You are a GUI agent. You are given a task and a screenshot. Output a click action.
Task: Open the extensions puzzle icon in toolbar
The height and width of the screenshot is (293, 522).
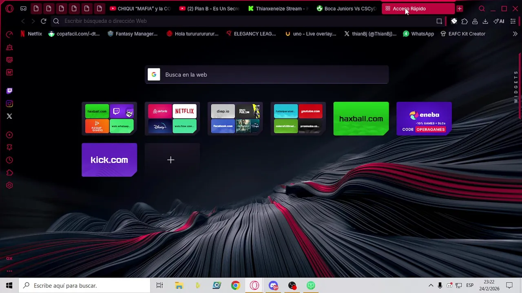(x=464, y=21)
